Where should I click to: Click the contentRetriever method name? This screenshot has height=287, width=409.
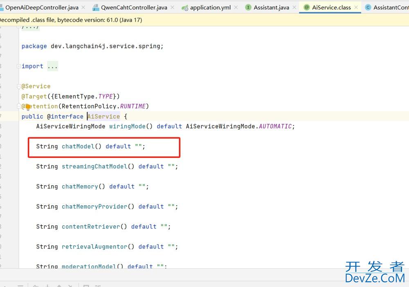coord(91,227)
